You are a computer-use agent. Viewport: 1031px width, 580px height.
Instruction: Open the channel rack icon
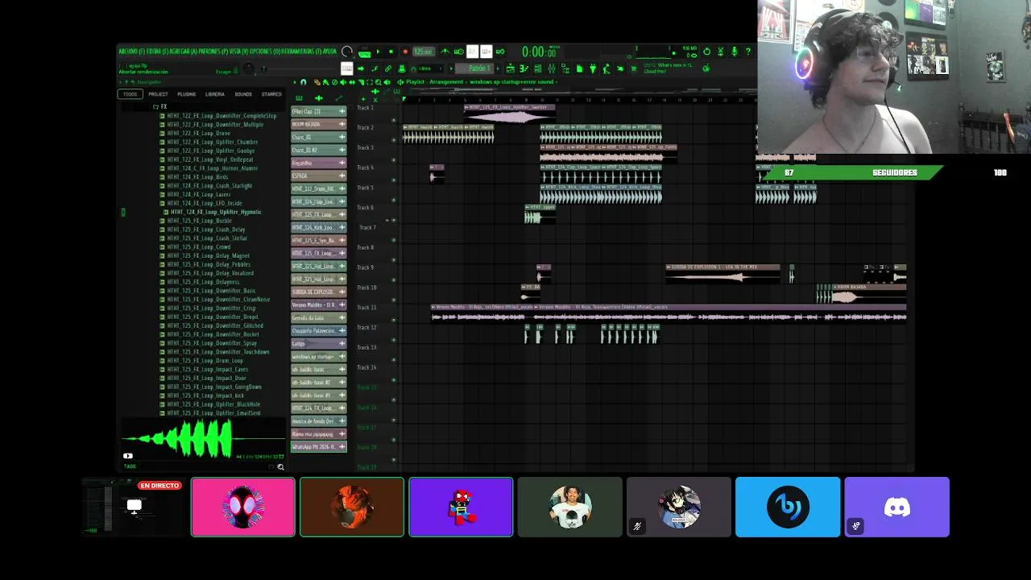(x=538, y=68)
